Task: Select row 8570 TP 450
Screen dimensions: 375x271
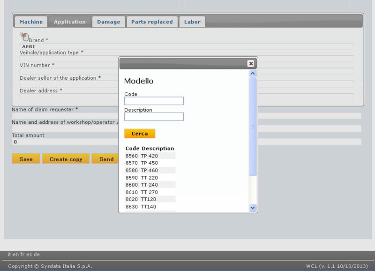Action: pyautogui.click(x=150, y=163)
